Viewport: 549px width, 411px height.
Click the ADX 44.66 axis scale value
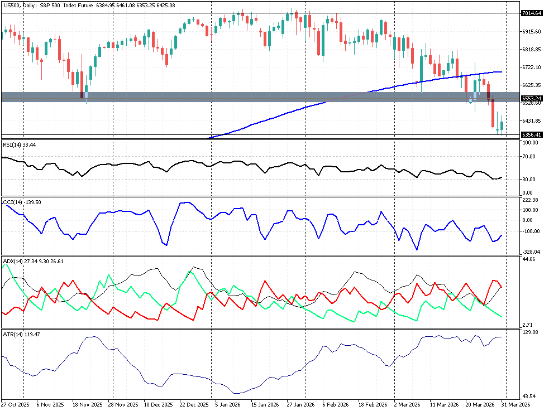click(x=529, y=259)
